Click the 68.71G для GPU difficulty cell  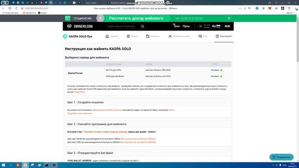114,70
